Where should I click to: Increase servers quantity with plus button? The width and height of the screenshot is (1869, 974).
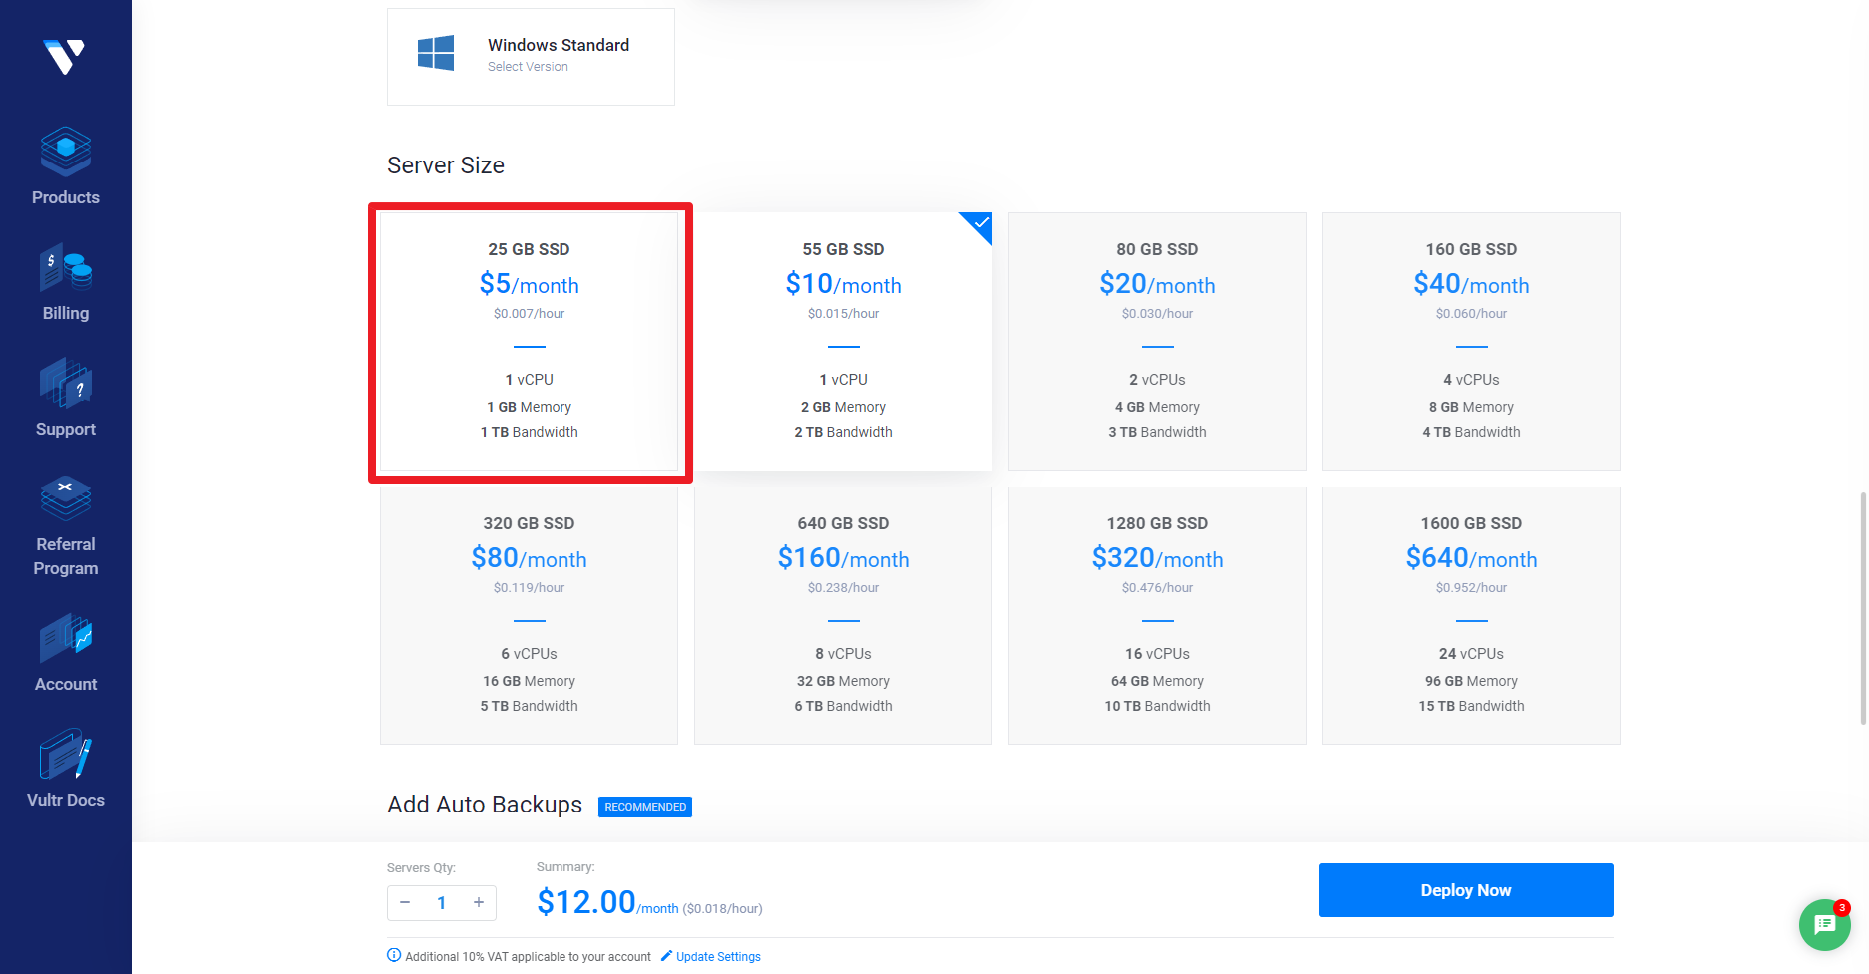[x=479, y=902]
